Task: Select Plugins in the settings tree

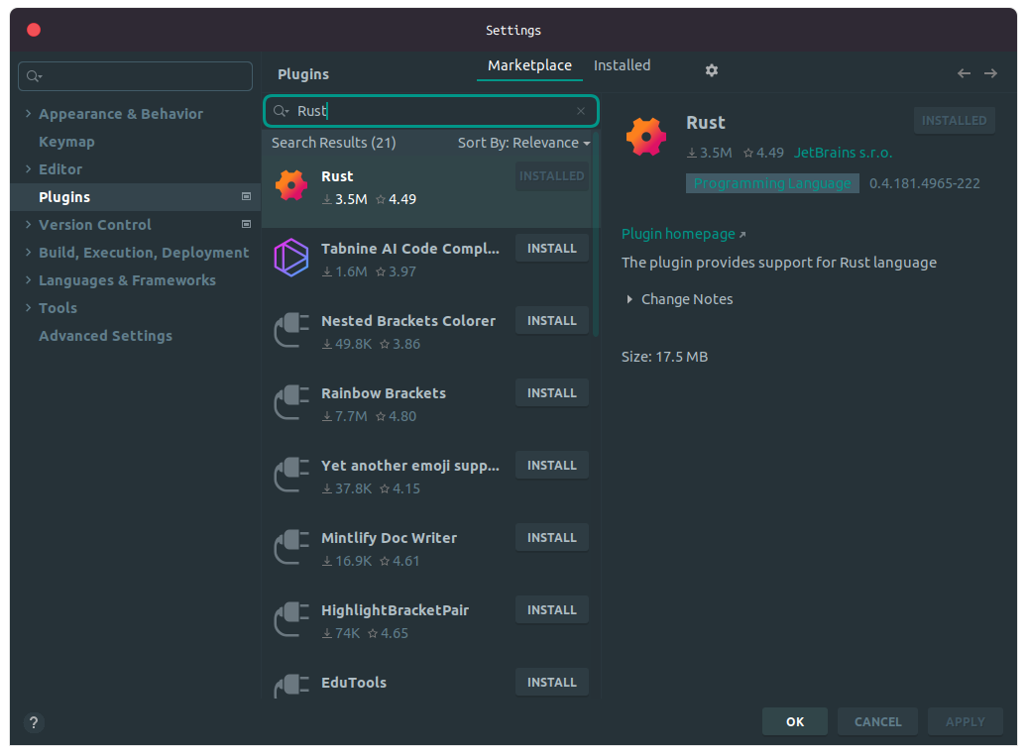Action: [x=135, y=197]
